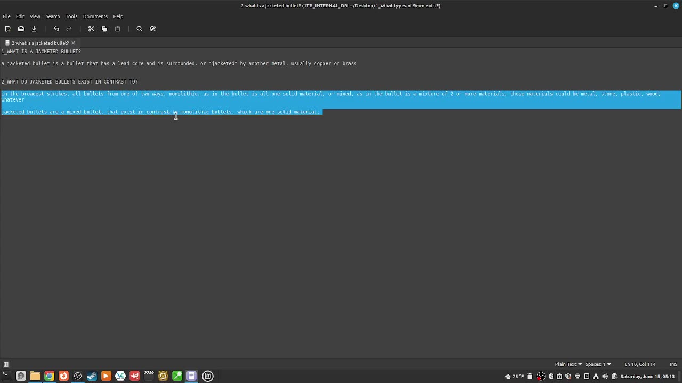682x383 pixels.
Task: Click the word 'whatever' in selected text
Action: pyautogui.click(x=13, y=100)
